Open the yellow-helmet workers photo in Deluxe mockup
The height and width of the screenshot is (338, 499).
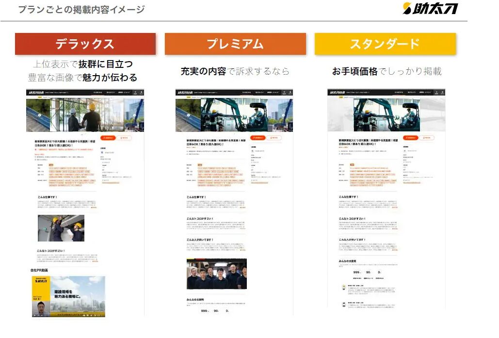click(x=61, y=228)
